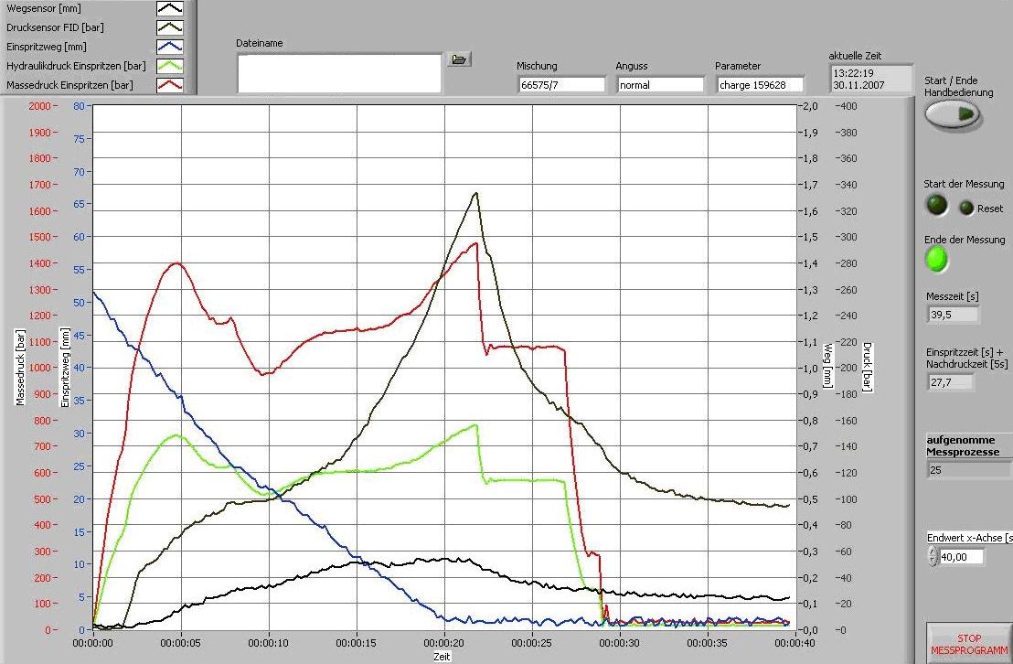The width and height of the screenshot is (1013, 664).
Task: Select the Parameter field showing charge 159628
Action: click(760, 85)
